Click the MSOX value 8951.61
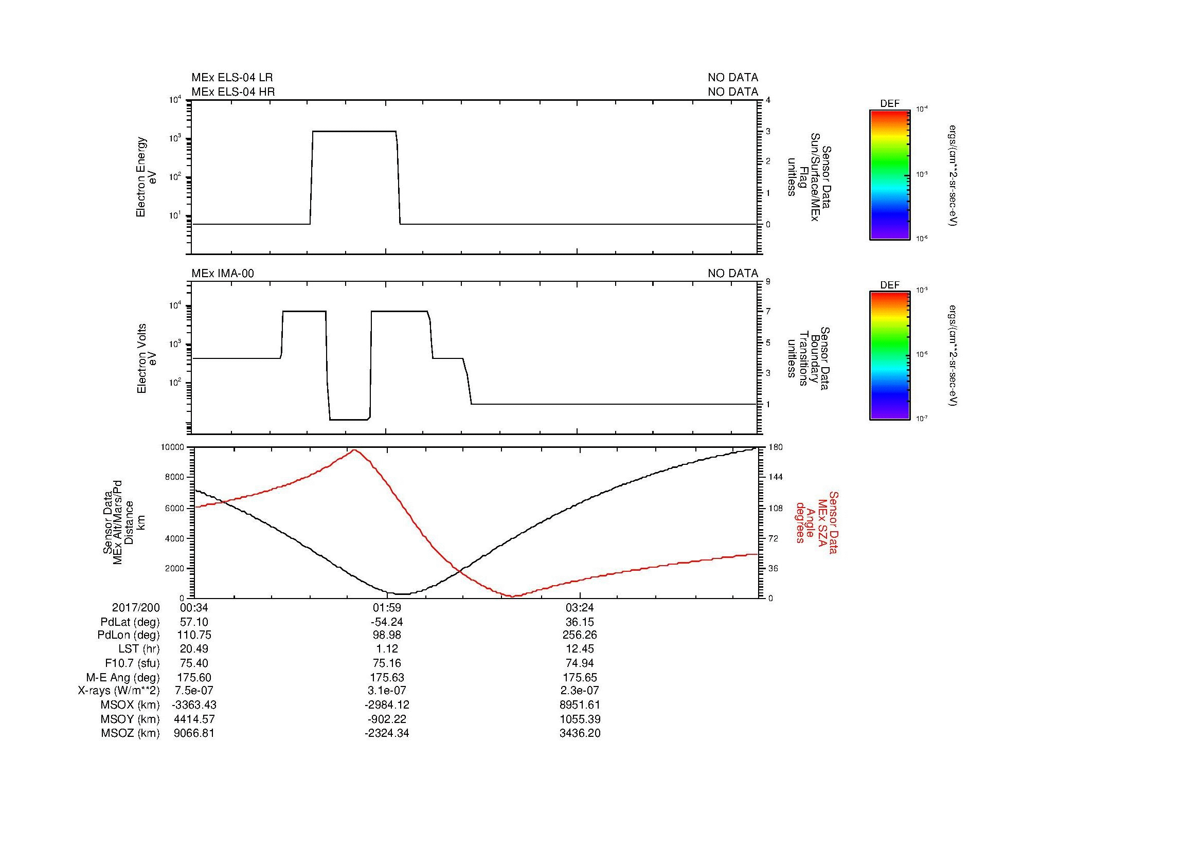The height and width of the screenshot is (850, 1203). pos(580,705)
